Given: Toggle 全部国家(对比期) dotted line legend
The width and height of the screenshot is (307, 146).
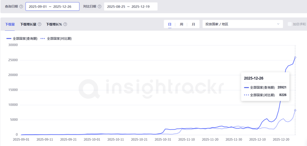Looking at the screenshot, I should pos(56,38).
